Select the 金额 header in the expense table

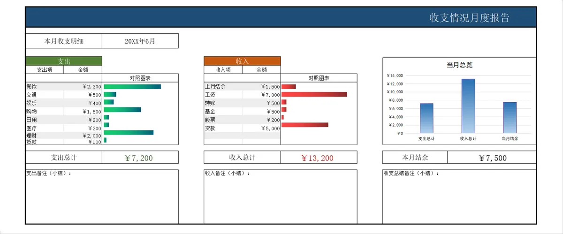pyautogui.click(x=83, y=69)
